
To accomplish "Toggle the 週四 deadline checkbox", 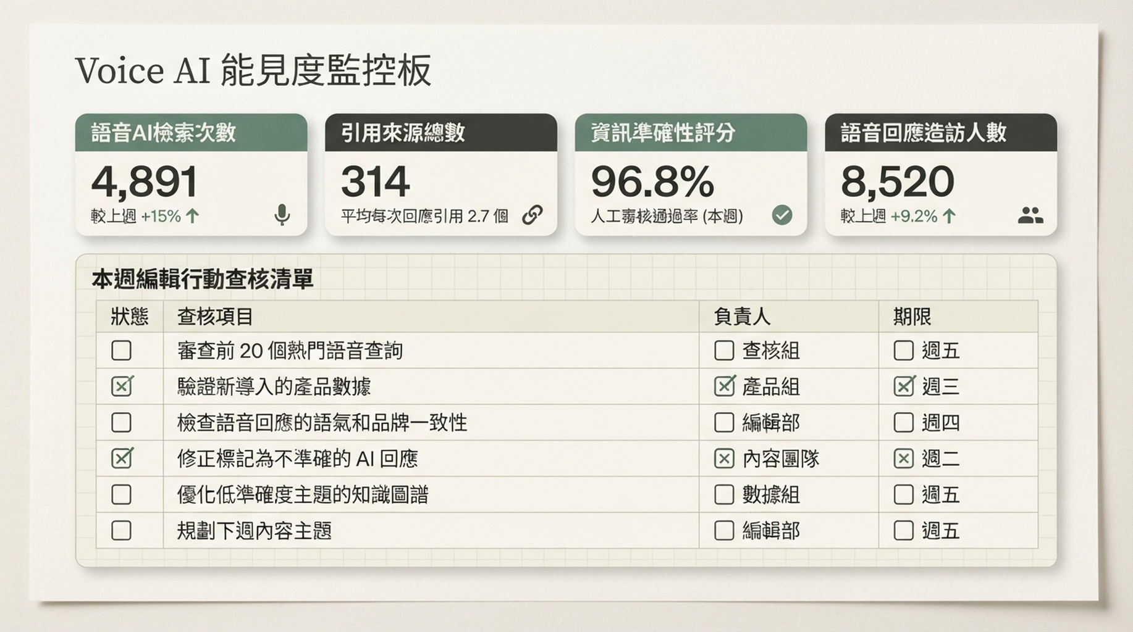I will [x=904, y=423].
